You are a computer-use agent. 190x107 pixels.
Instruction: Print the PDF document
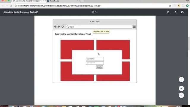point(182,12)
